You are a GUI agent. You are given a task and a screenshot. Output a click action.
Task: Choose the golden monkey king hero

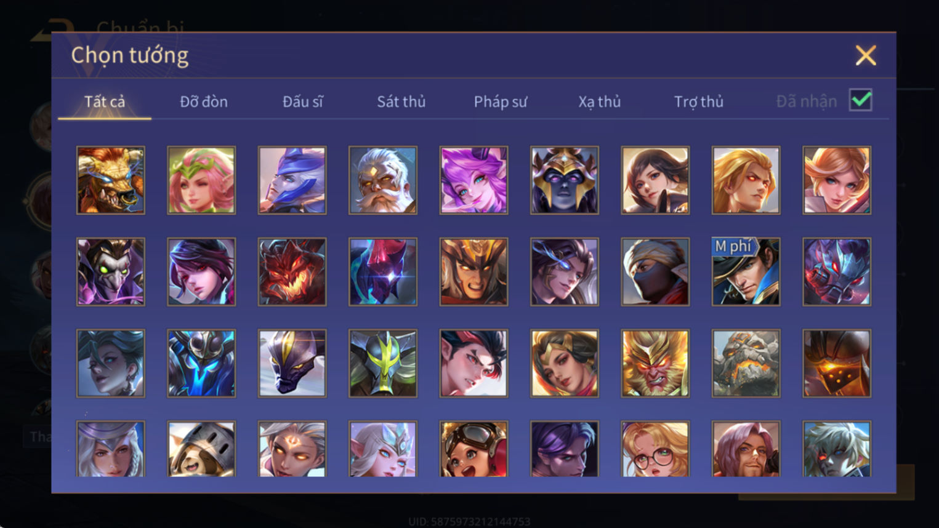pyautogui.click(x=655, y=363)
